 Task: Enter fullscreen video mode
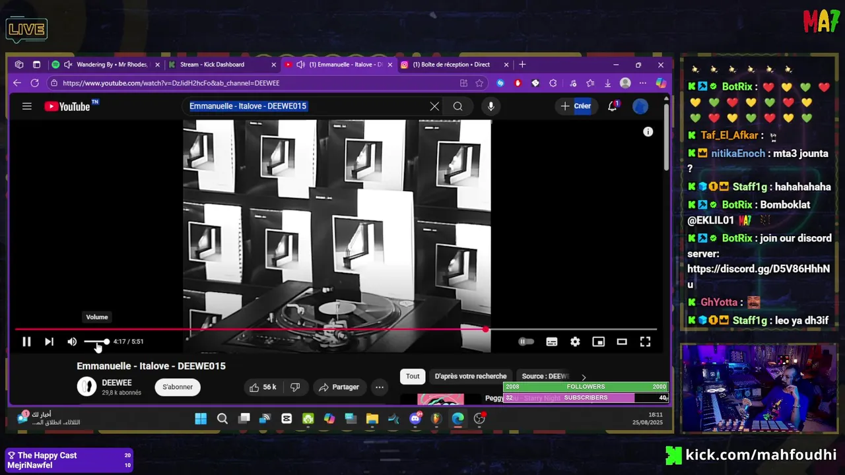[645, 342]
